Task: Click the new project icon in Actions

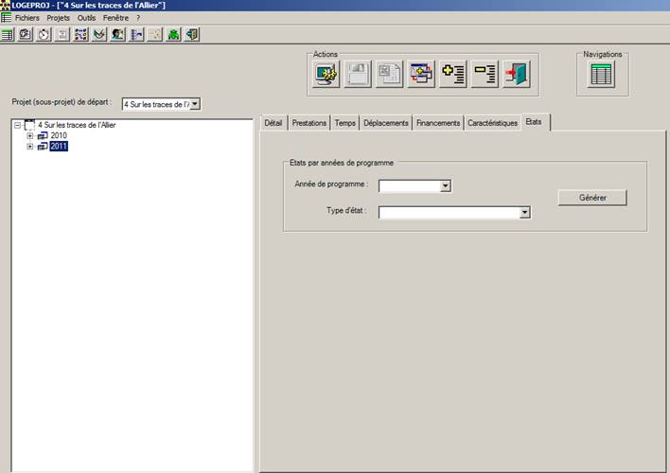Action: coord(326,74)
